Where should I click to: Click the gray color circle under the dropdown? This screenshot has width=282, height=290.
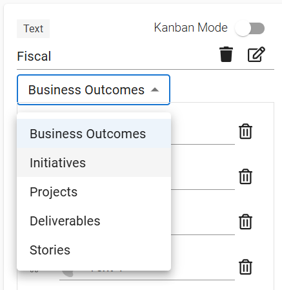point(68,273)
